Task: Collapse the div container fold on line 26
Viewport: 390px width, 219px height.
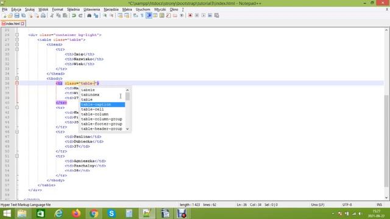Action: 17,35
